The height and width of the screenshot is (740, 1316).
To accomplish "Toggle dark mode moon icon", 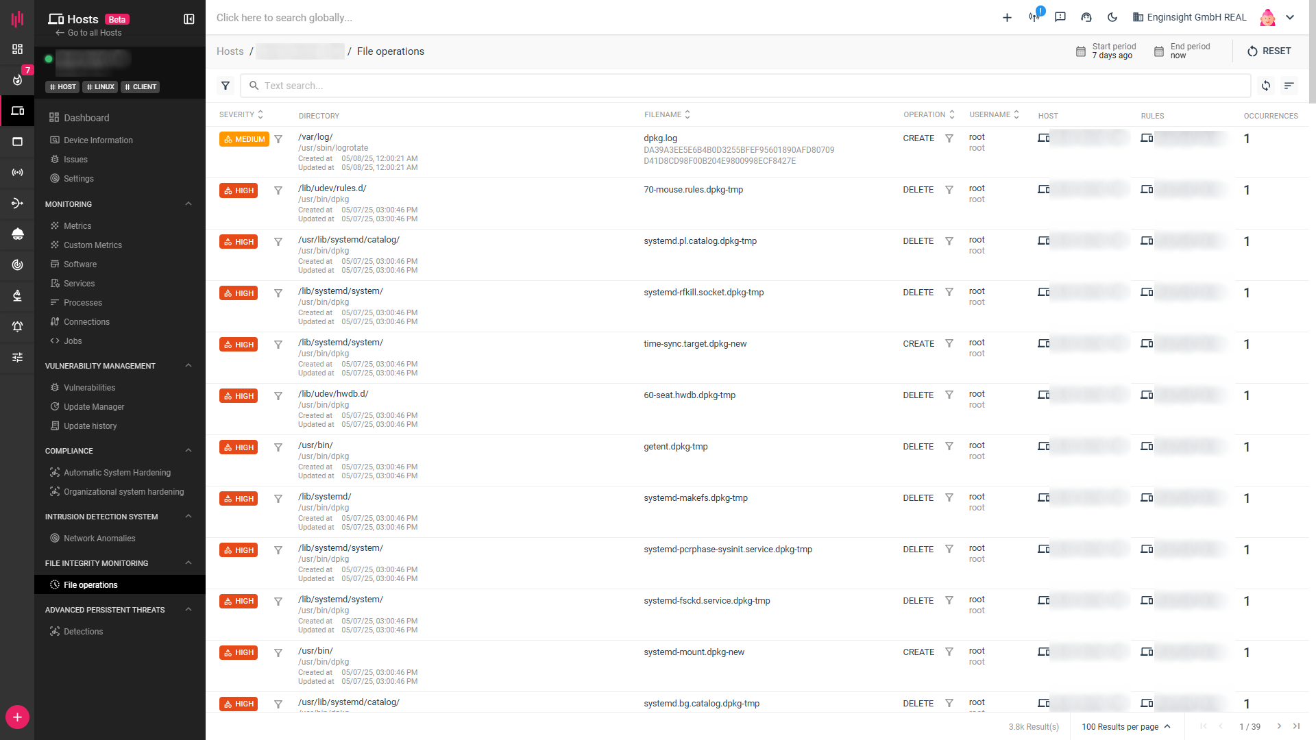I will pos(1112,18).
